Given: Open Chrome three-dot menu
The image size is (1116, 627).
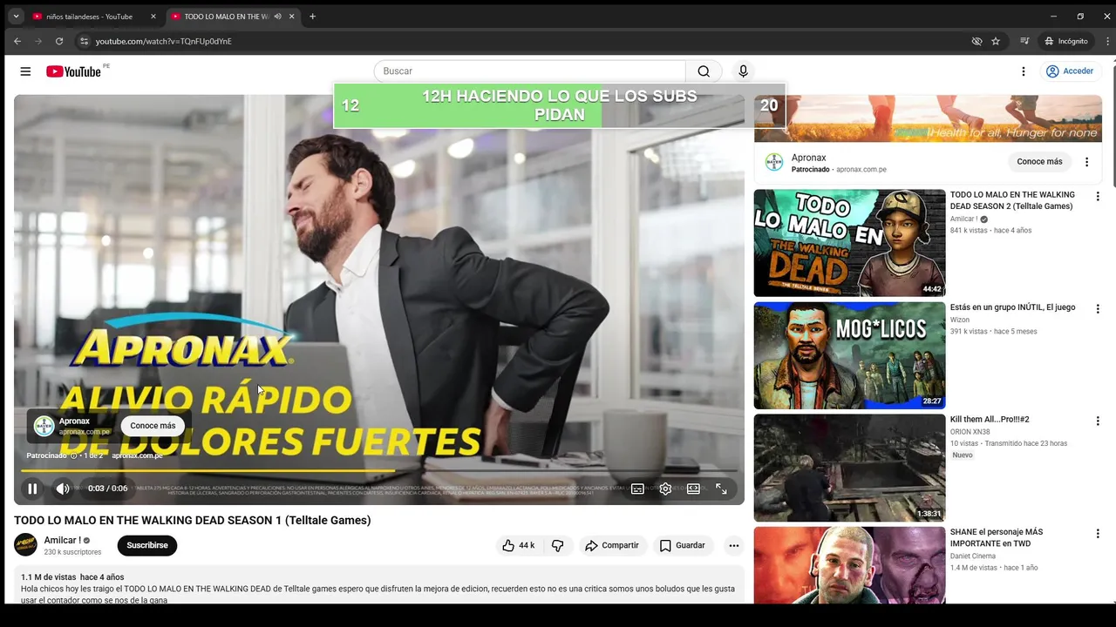Looking at the screenshot, I should [1109, 41].
